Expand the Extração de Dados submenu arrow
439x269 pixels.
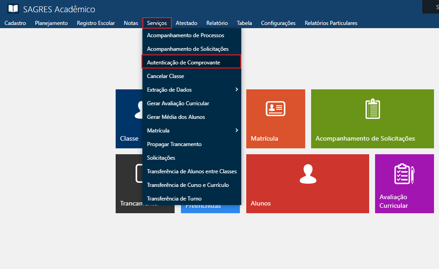click(236, 90)
